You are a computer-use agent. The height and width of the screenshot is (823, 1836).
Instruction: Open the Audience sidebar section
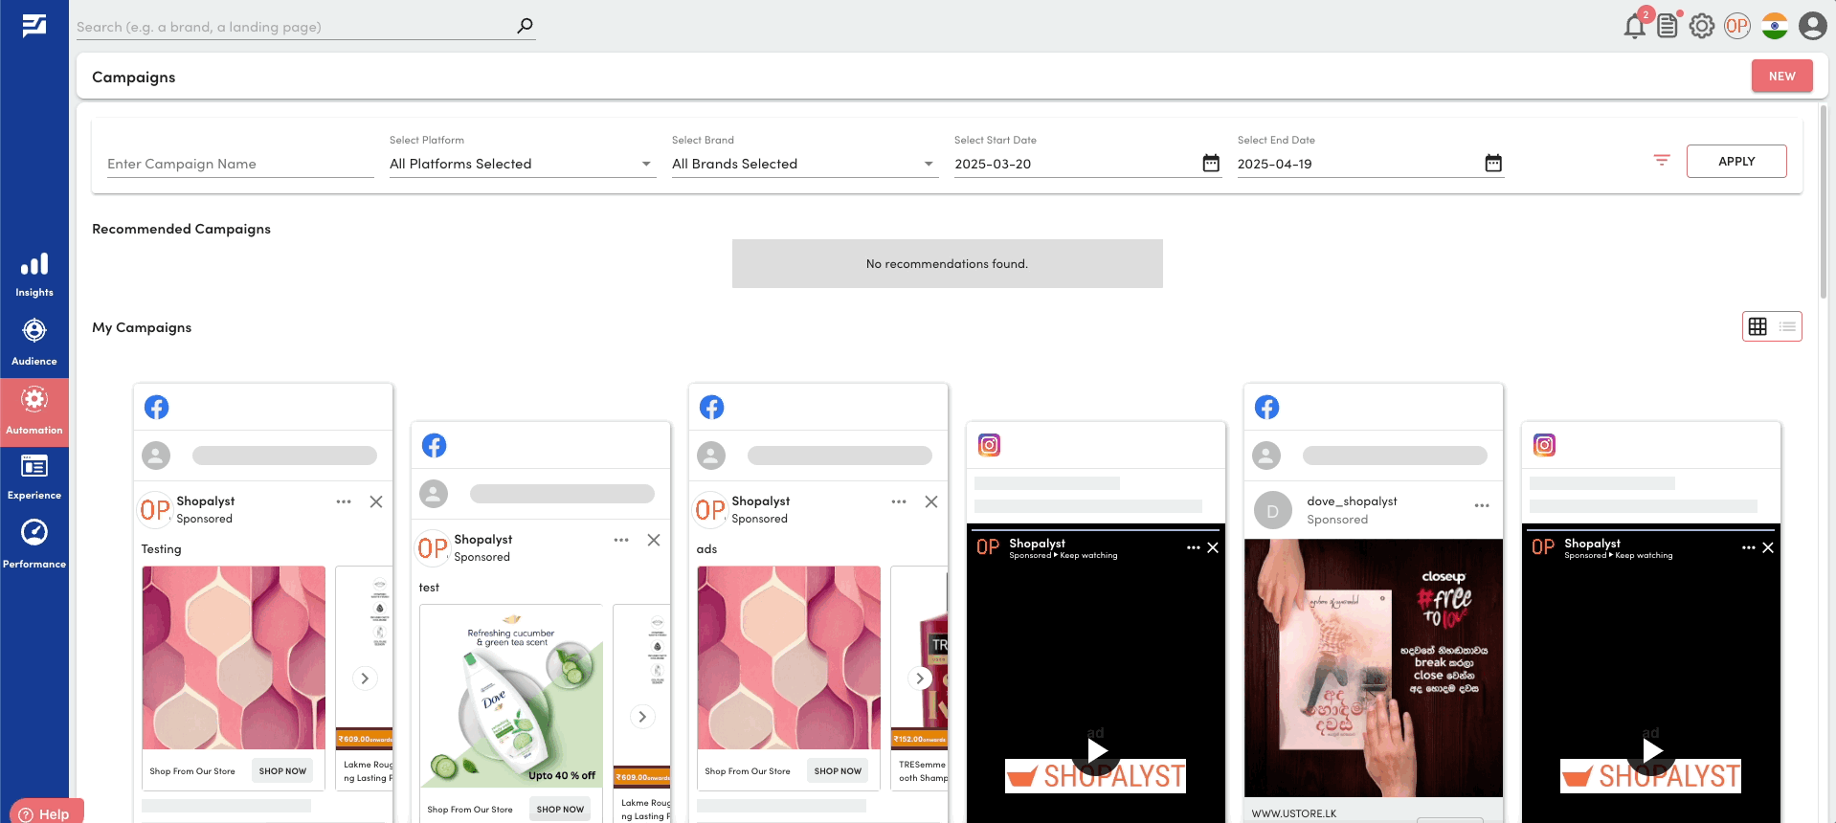[34, 343]
